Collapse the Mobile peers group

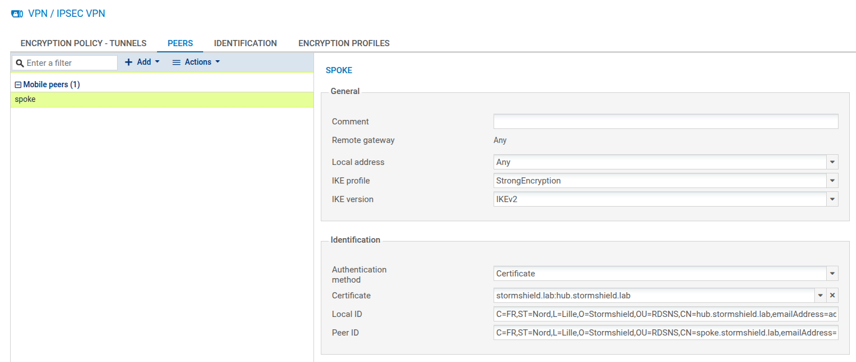17,84
